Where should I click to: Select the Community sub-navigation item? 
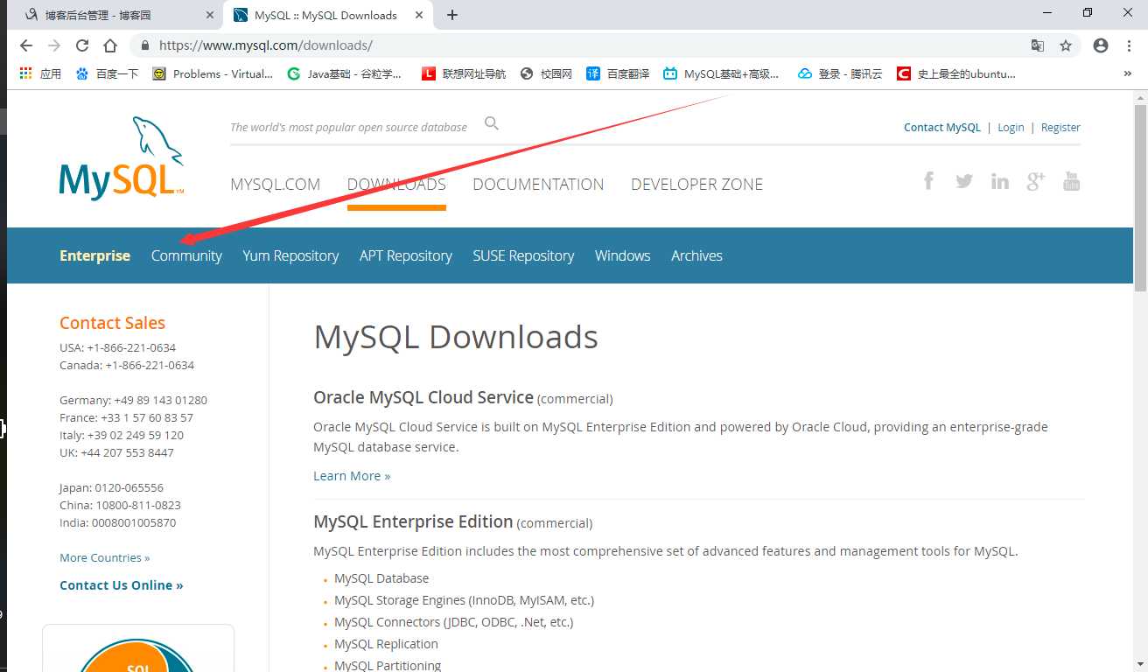point(186,255)
